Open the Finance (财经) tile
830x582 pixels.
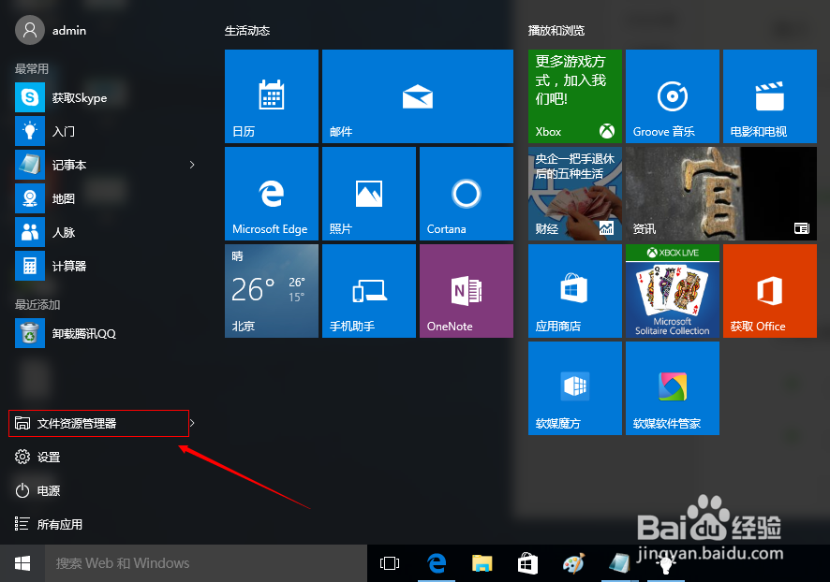tap(575, 194)
